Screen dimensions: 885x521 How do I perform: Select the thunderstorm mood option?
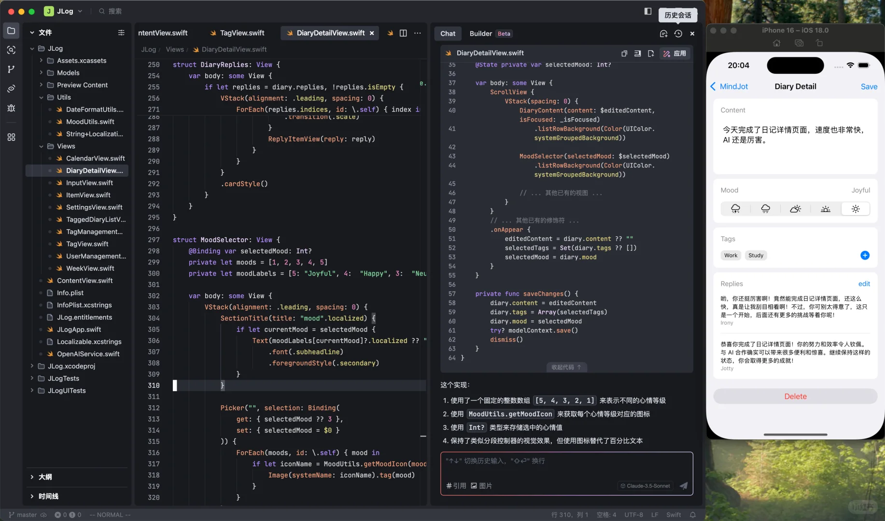(x=735, y=209)
